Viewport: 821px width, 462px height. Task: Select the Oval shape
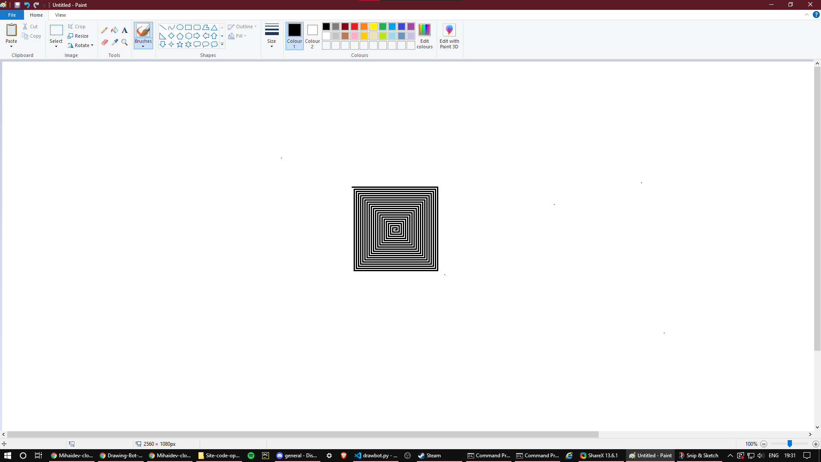click(179, 27)
